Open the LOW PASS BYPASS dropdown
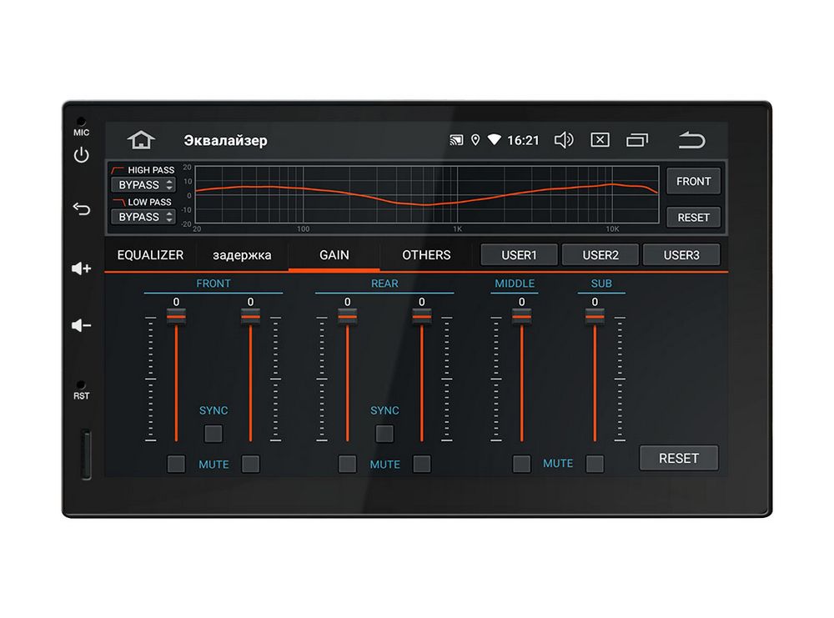834x618 pixels. click(x=143, y=217)
